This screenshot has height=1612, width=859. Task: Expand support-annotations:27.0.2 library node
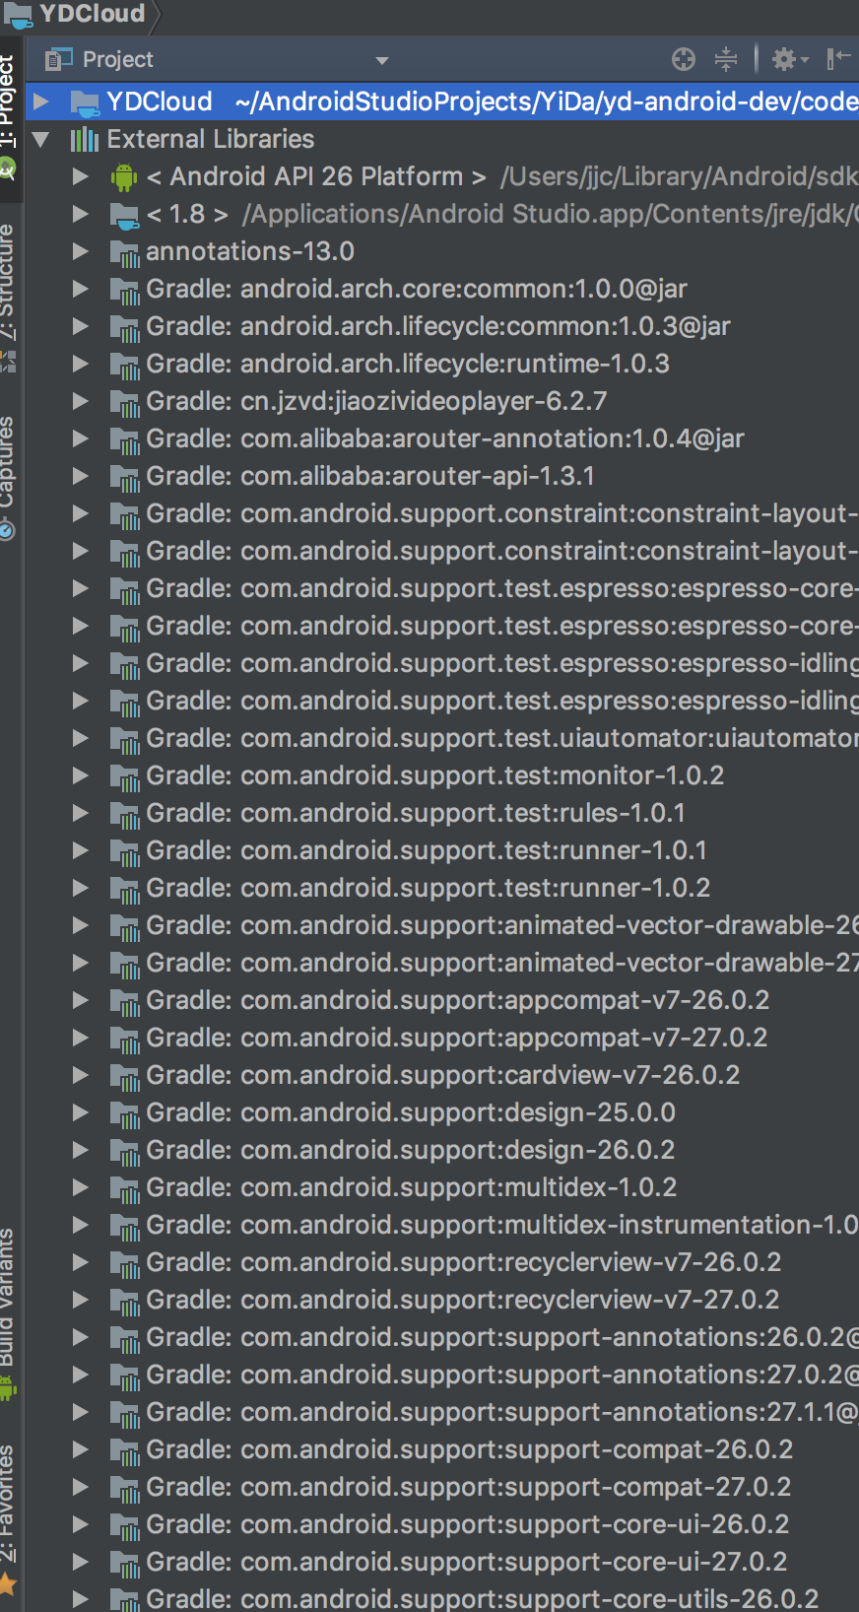point(81,1375)
